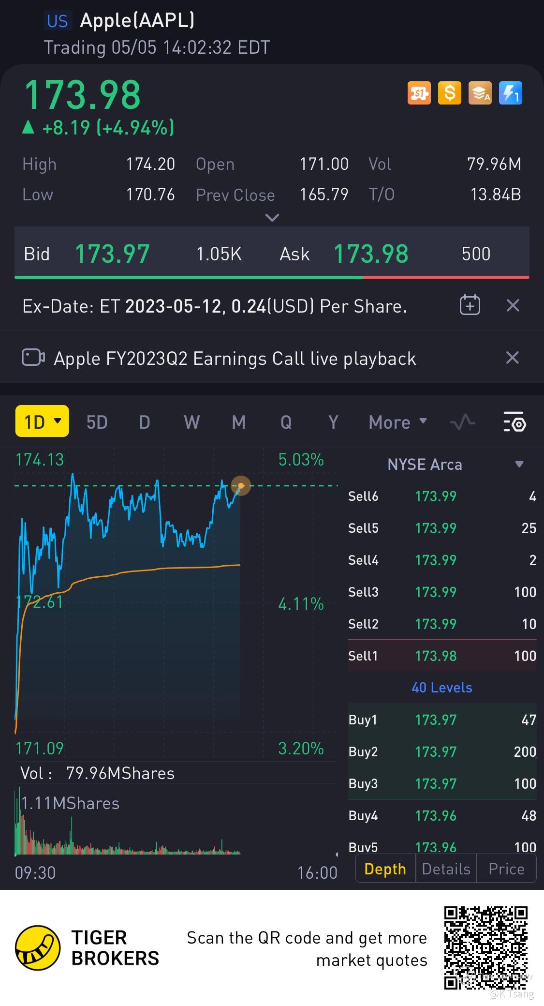Tap the Low value 170.76

point(150,195)
